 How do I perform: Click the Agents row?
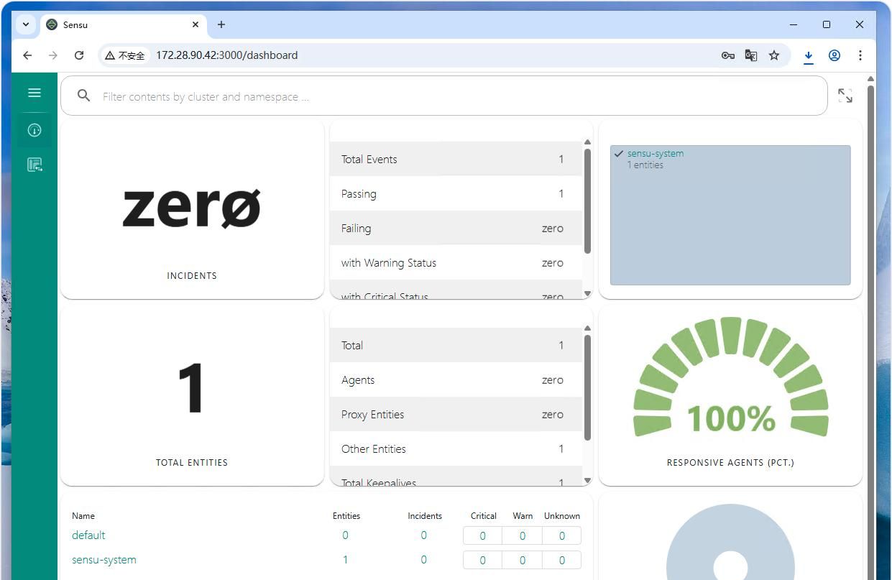(x=456, y=379)
